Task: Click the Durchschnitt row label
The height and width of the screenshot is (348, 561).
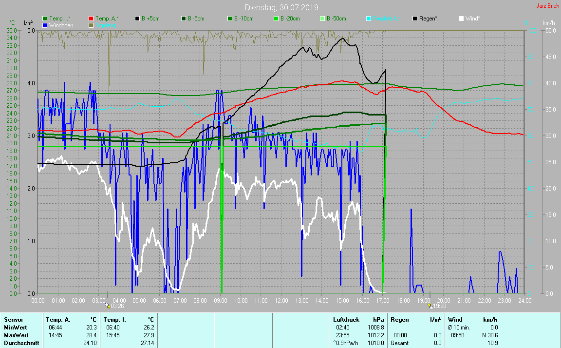Action: (19, 343)
